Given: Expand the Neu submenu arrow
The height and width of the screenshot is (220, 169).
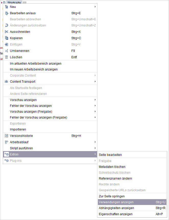Looking at the screenshot, I should (x=95, y=7).
